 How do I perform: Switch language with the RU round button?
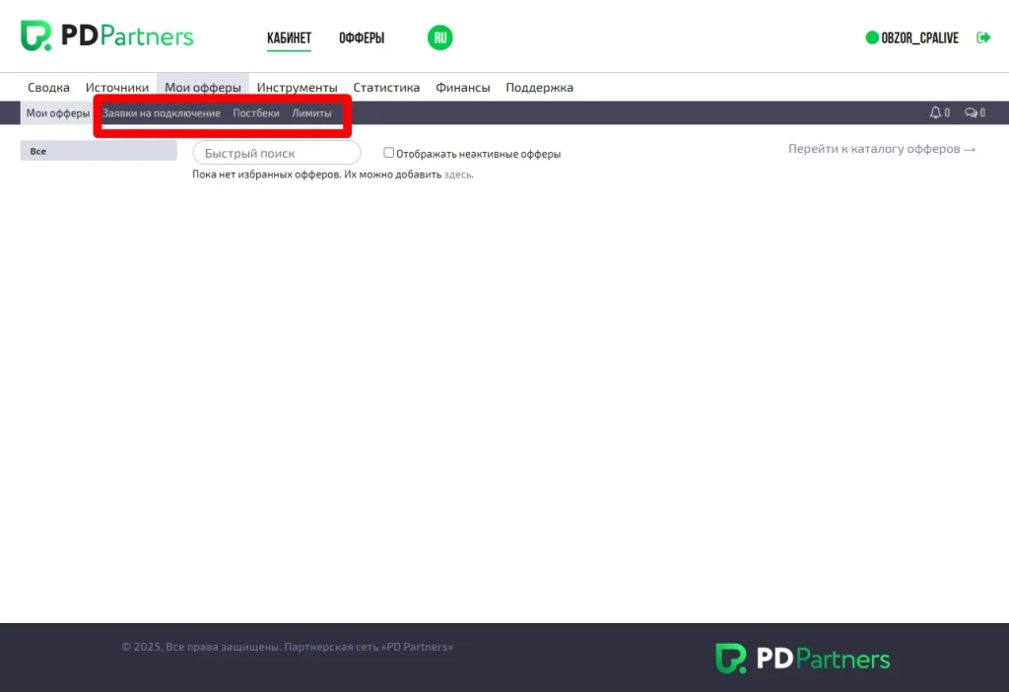tap(440, 37)
